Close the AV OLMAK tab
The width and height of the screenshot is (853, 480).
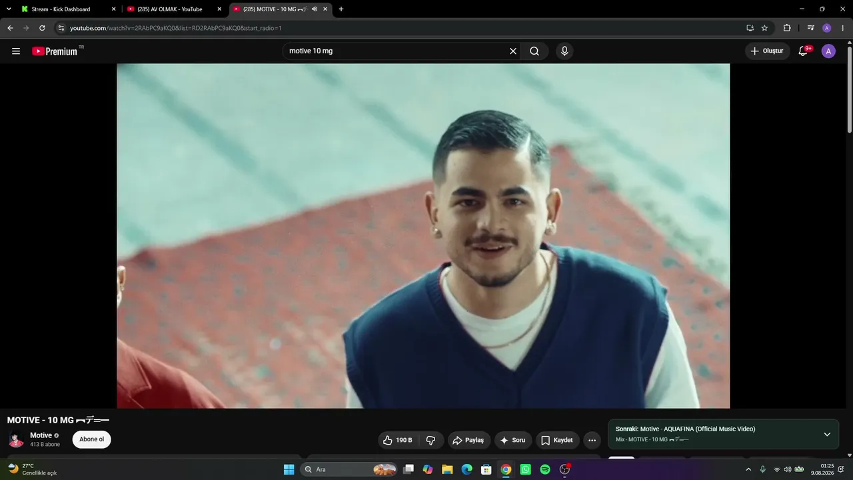[x=219, y=9]
